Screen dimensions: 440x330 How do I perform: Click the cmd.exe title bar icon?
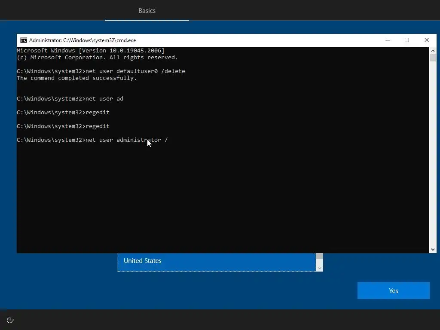[24, 40]
